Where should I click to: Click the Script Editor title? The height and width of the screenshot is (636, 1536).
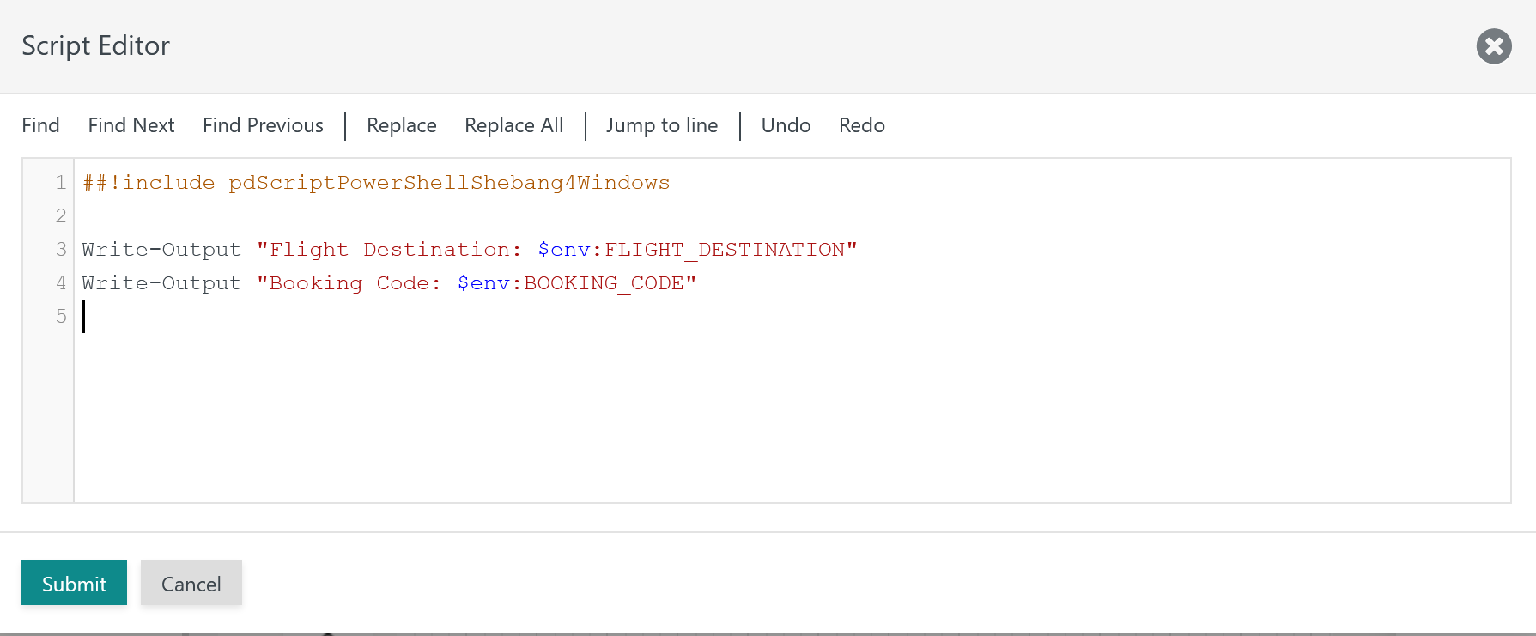pos(96,45)
